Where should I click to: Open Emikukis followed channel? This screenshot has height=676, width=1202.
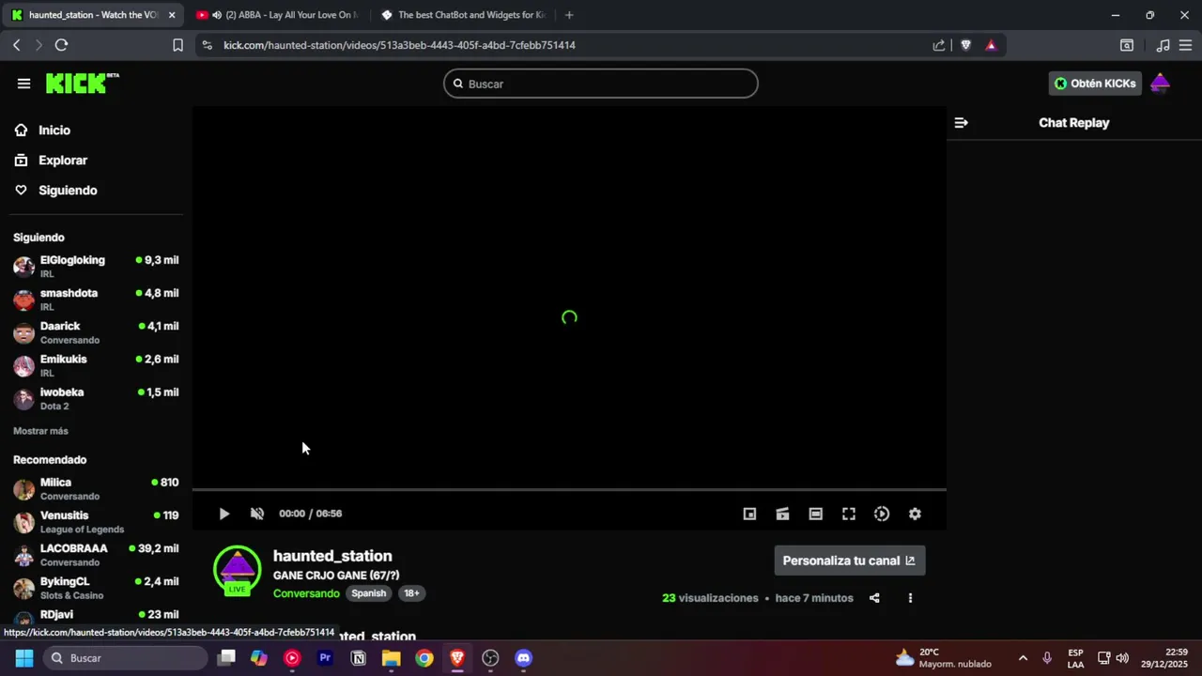click(x=96, y=365)
